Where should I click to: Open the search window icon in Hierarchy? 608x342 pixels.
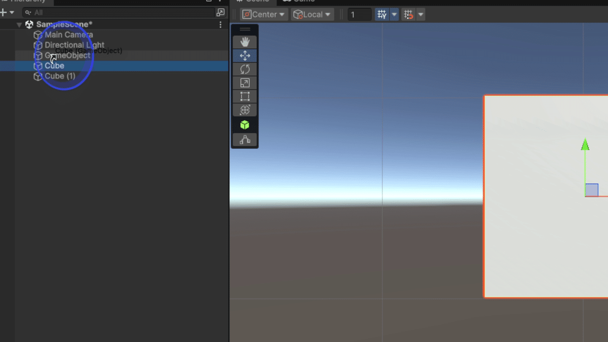[220, 12]
